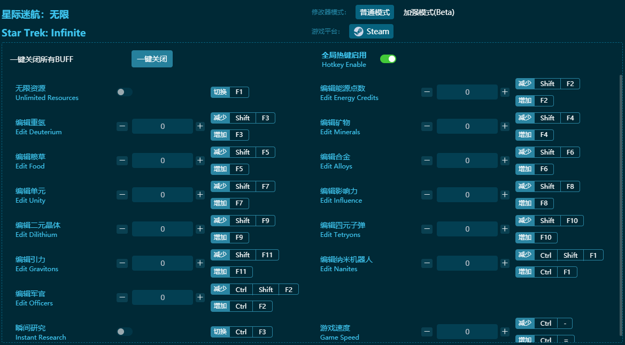
Task: Toggle Unlimited Resources switch on
Action: (125, 92)
